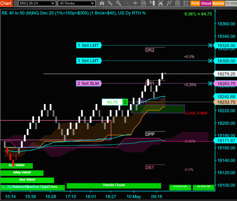Screen dimensions: 237x201
Task: Click the CLOSE 9 MAY red label
Action: pyautogui.click(x=196, y=113)
